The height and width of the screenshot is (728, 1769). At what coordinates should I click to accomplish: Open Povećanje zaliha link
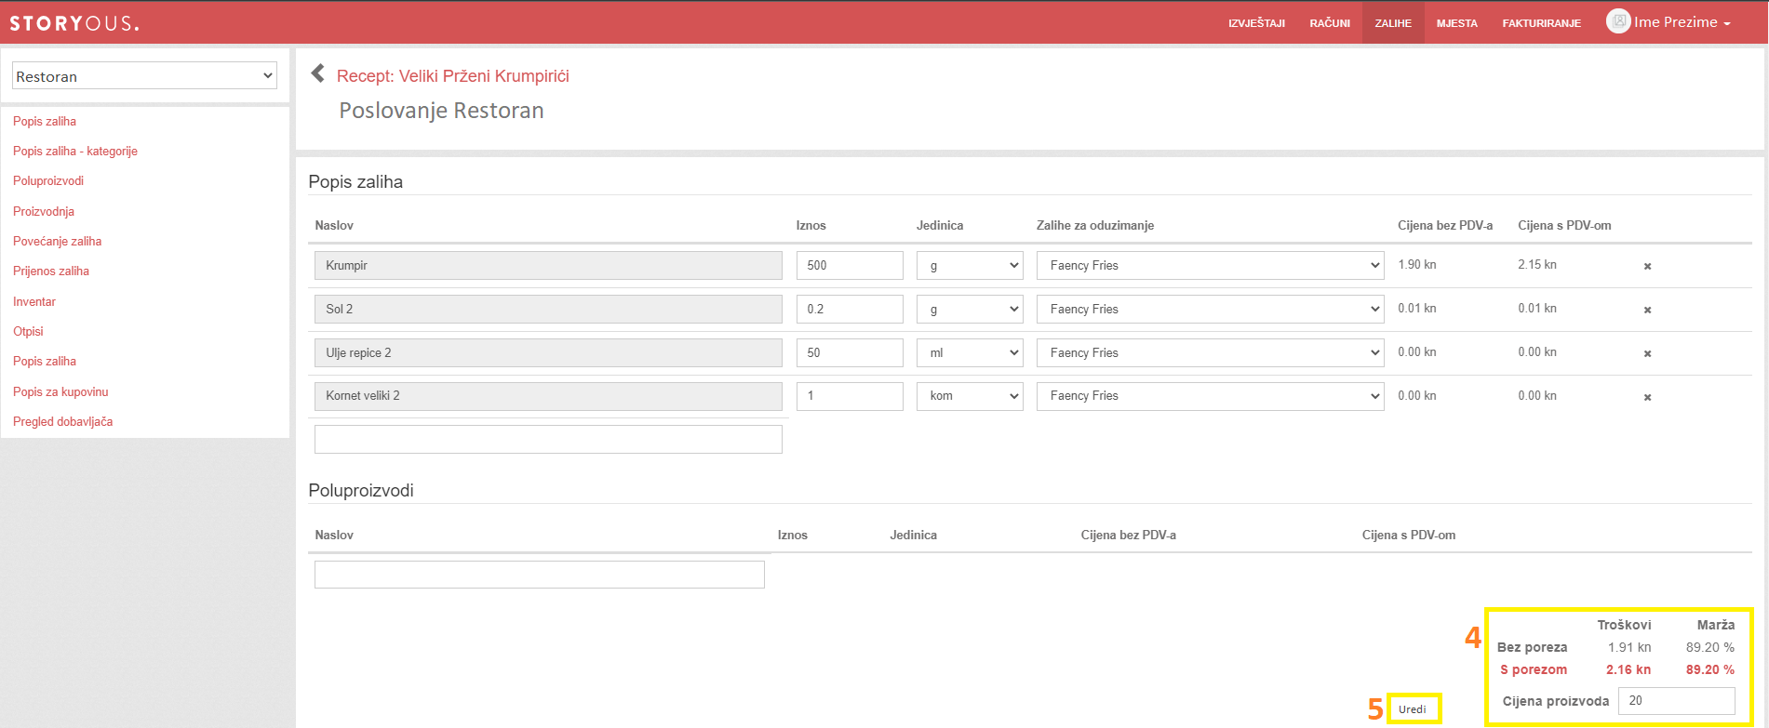click(x=57, y=241)
